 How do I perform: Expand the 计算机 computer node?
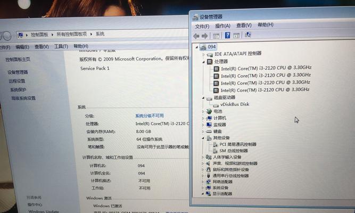[203, 118]
